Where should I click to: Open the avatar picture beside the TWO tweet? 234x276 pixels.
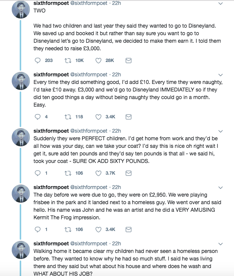pyautogui.click(x=21, y=9)
